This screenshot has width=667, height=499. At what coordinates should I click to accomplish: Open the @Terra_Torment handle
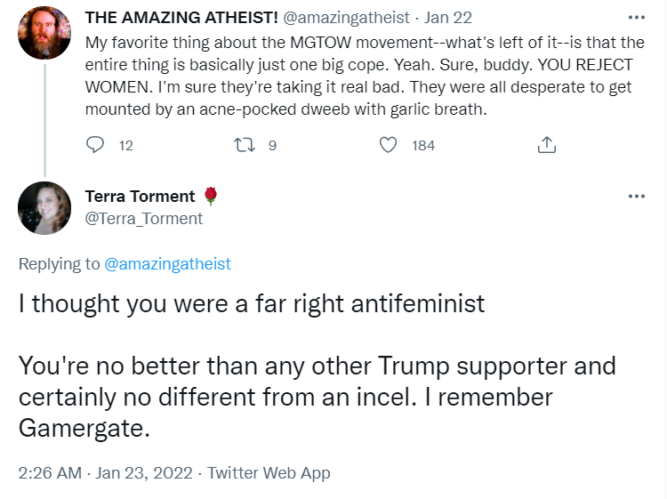144,219
